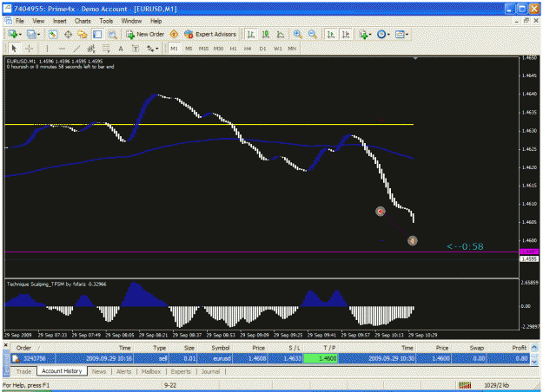
Task: Open the MetaEditor yellow diamond icon
Action: [174, 34]
